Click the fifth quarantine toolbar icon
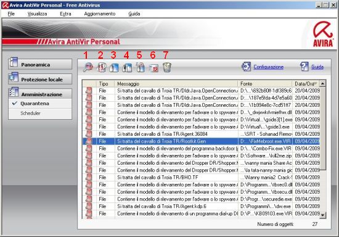Image resolution: width=339 pixels, height=237 pixels. 141,67
